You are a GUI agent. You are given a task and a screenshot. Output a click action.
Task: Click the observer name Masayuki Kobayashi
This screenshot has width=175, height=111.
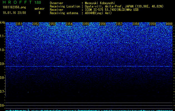coord(100,3)
